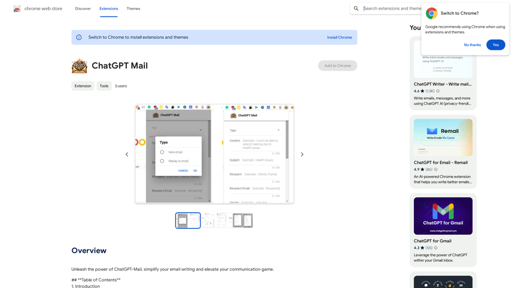Dismiss popup with No thanks
The width and height of the screenshot is (512, 288).
pyautogui.click(x=472, y=45)
